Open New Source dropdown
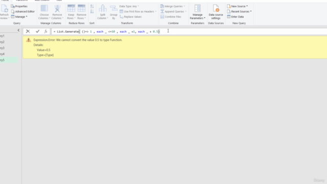The image size is (327, 184). (x=237, y=6)
